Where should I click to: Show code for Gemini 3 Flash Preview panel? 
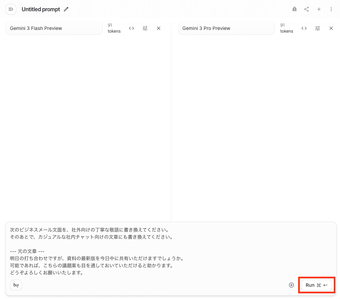[x=132, y=28]
